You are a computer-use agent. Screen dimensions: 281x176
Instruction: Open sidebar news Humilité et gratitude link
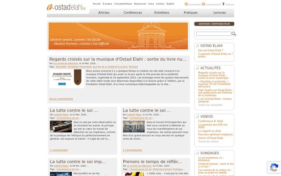pos(214,84)
